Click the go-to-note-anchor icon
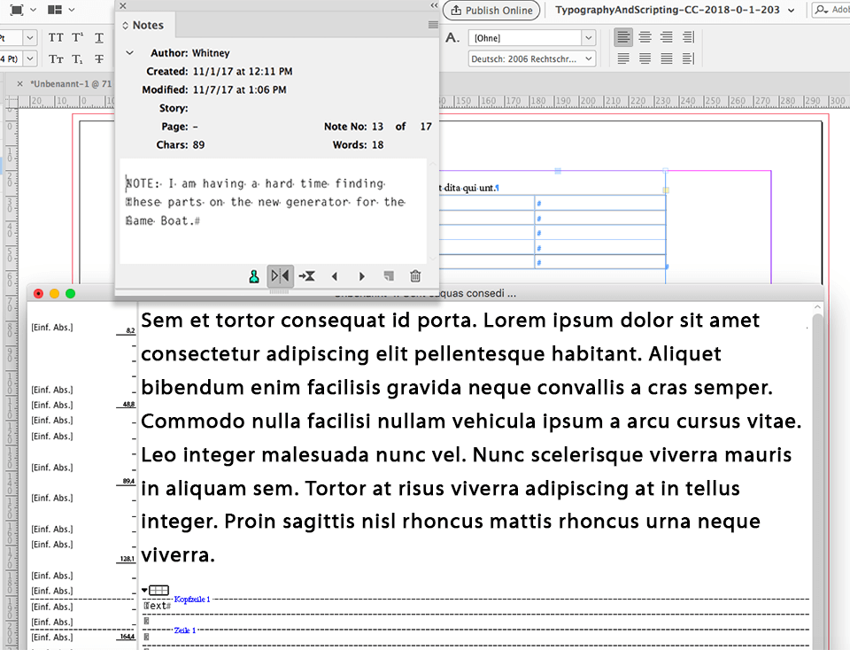Viewport: 850px width, 650px height. [x=282, y=275]
